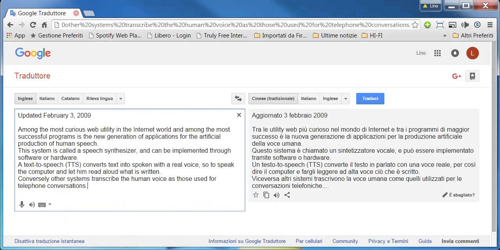Screen dimensions: 500x250
Task: Select Catalano as source language
Action: pos(70,98)
